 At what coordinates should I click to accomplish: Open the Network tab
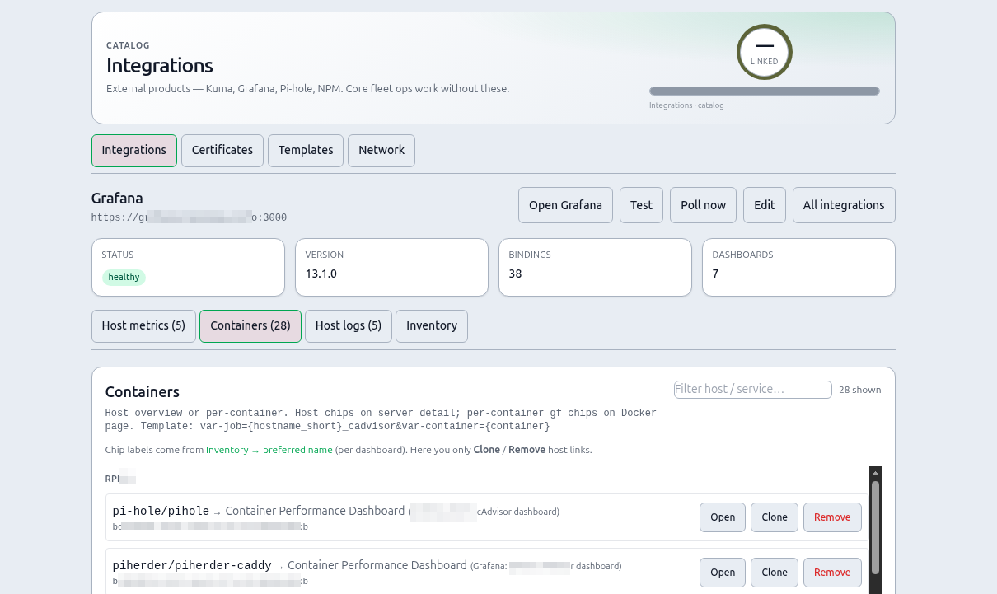point(381,151)
